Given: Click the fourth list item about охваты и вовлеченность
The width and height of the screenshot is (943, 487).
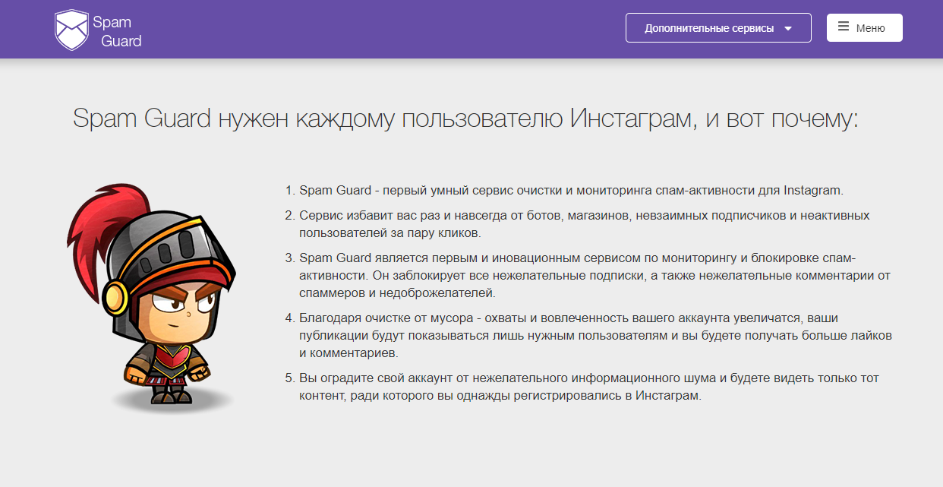Looking at the screenshot, I should tap(594, 334).
